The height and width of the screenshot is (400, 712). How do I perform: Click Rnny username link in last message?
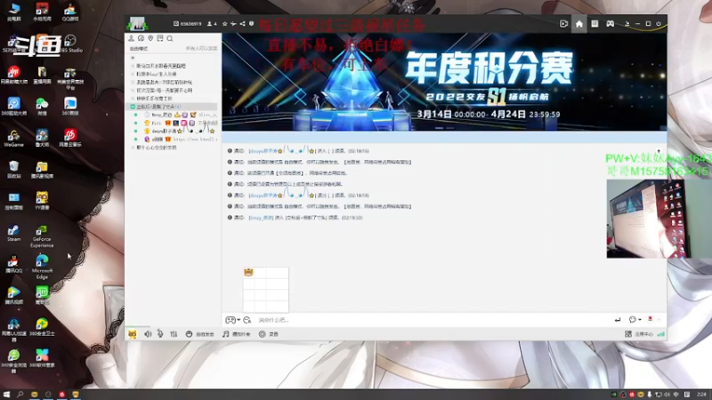coord(261,218)
